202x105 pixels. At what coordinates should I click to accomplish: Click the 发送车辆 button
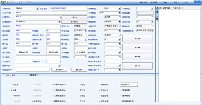click(138, 39)
